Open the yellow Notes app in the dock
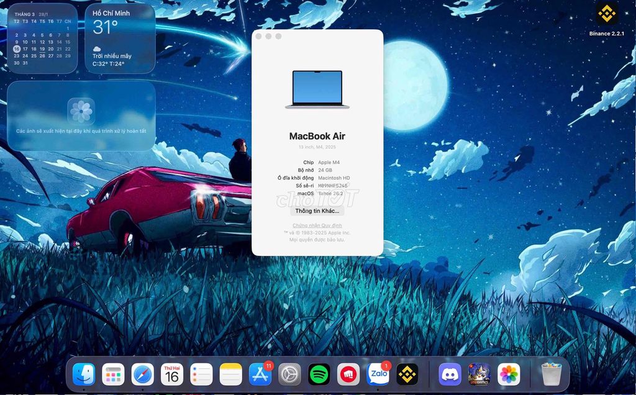This screenshot has width=636, height=395. (x=231, y=374)
